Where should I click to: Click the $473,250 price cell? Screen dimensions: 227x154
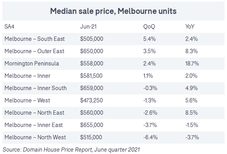(92, 100)
